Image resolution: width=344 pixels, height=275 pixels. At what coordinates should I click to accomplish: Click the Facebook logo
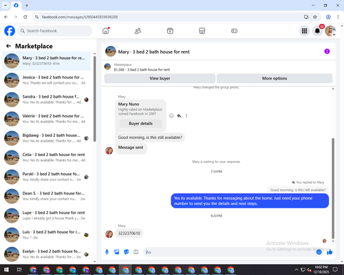(10, 31)
